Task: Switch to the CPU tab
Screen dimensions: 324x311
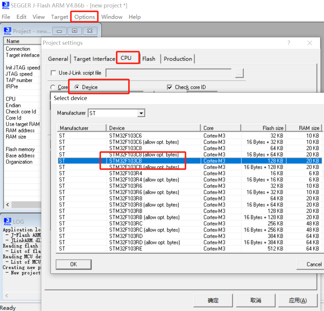Action: click(x=126, y=58)
